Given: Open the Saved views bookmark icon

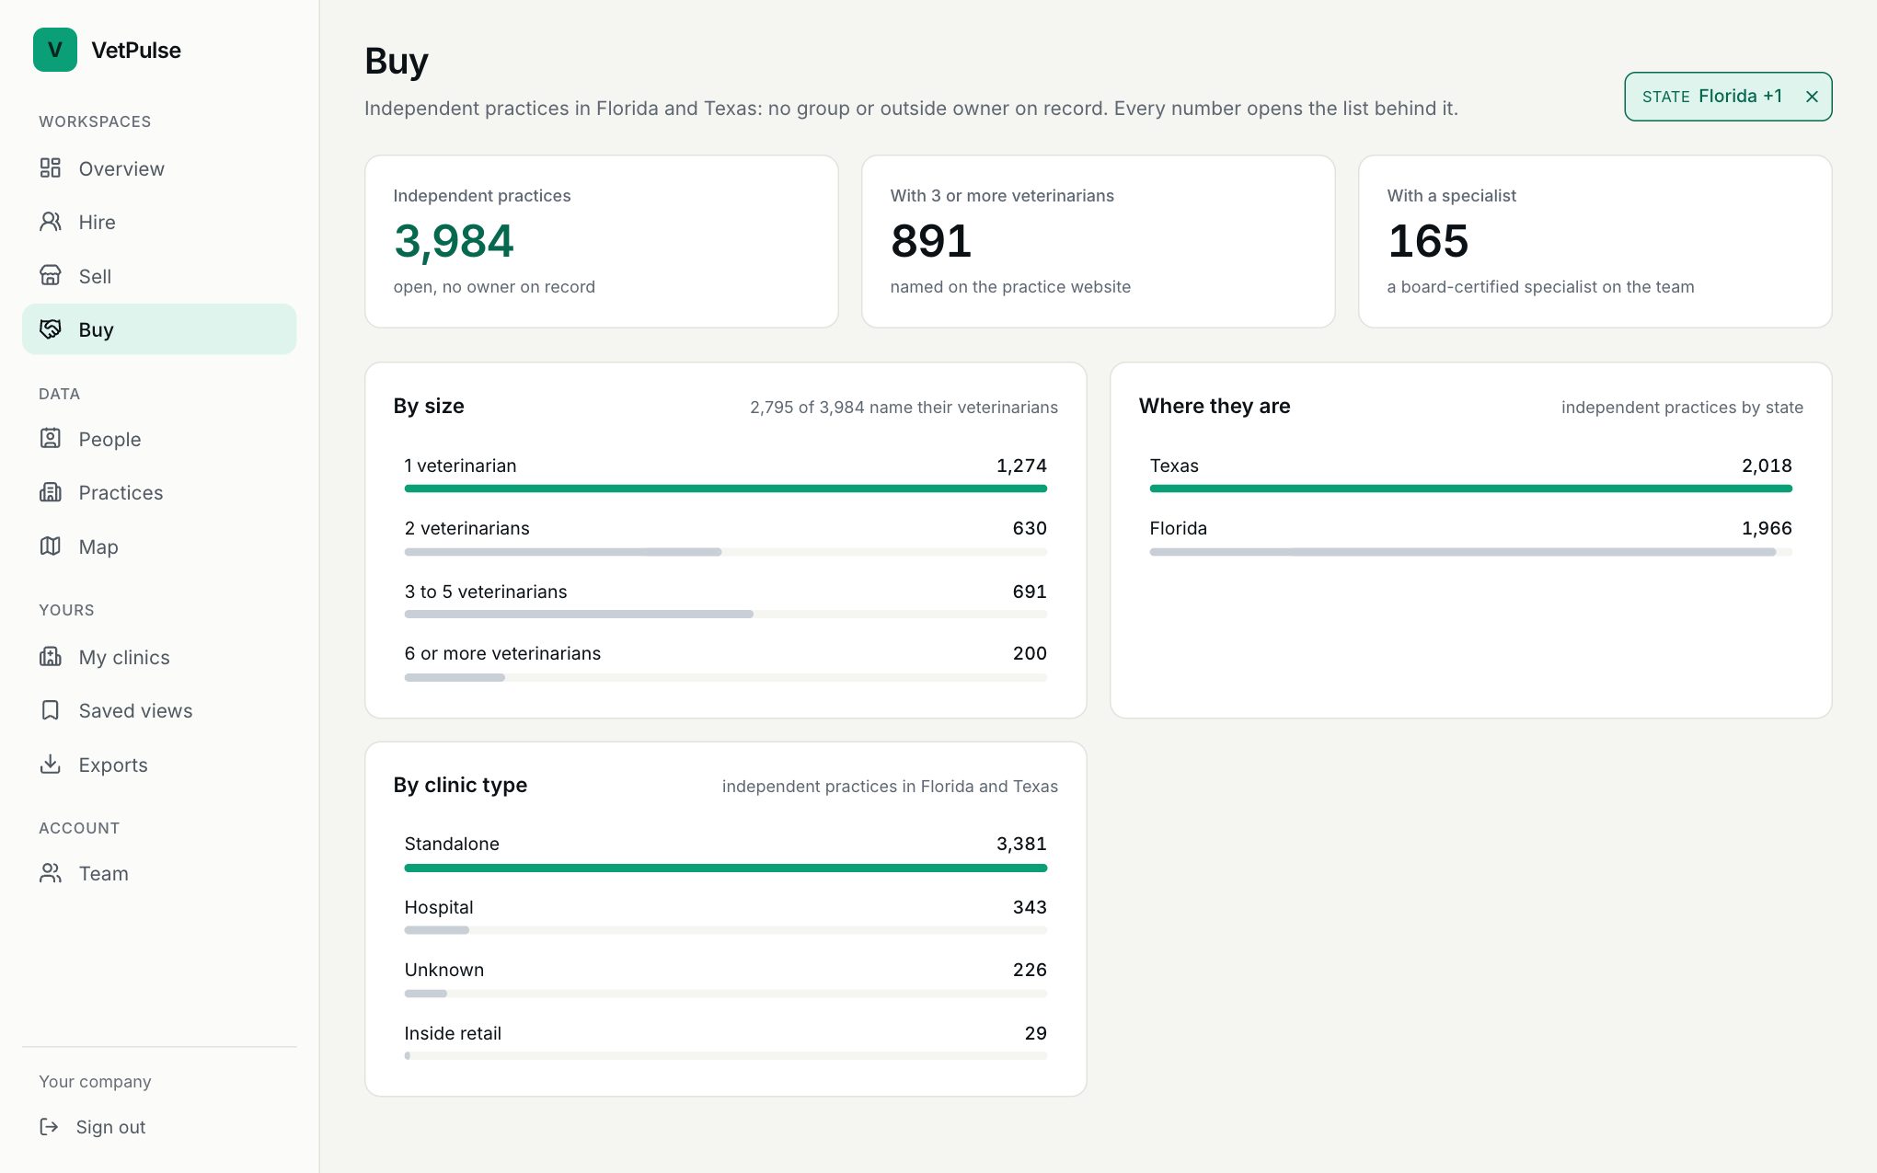Looking at the screenshot, I should [51, 710].
